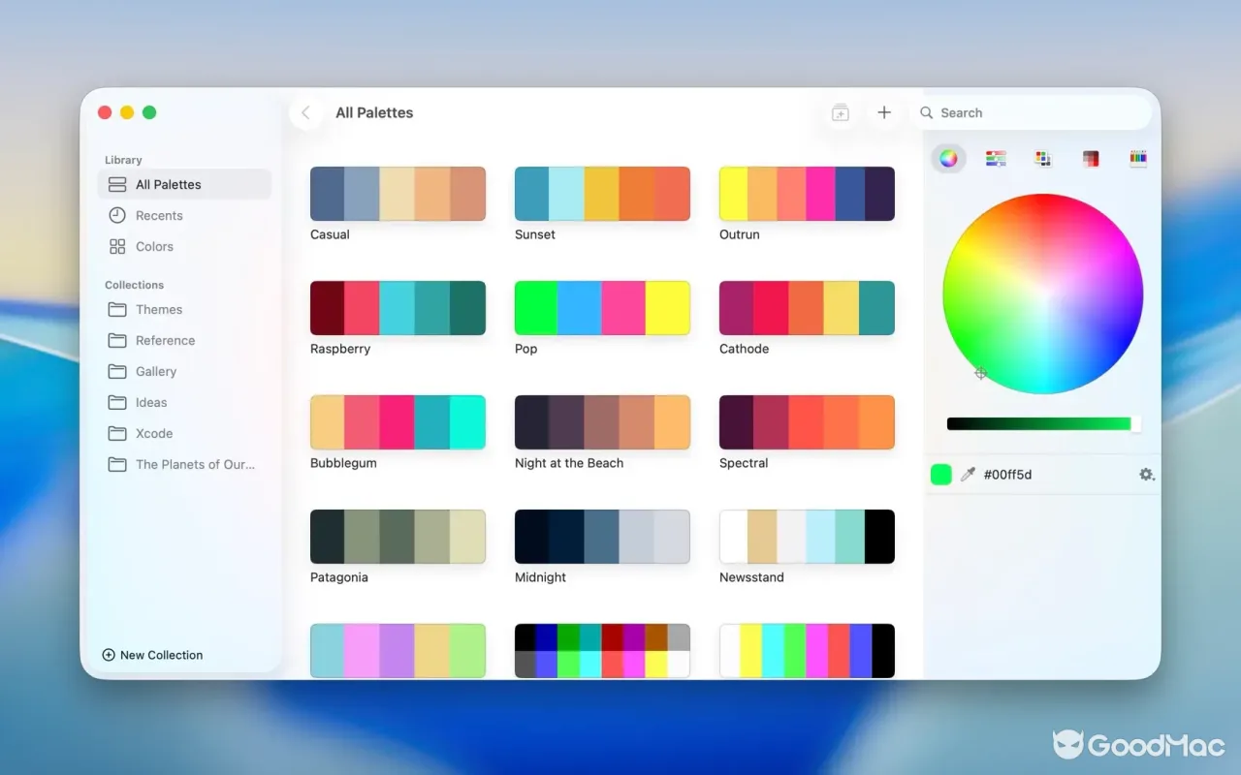This screenshot has height=775, width=1241.
Task: Open the Xcode collection
Action: click(x=184, y=433)
